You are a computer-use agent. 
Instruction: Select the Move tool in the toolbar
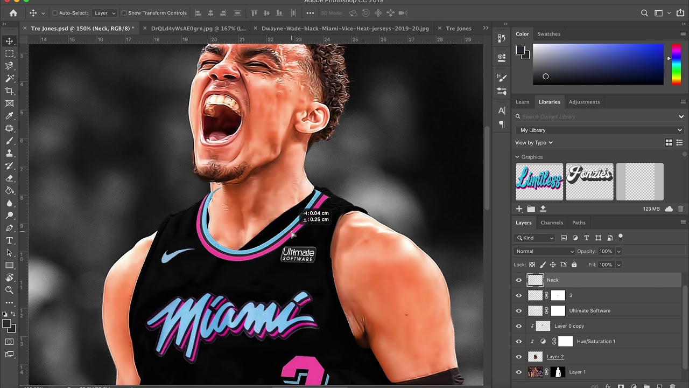pyautogui.click(x=9, y=41)
